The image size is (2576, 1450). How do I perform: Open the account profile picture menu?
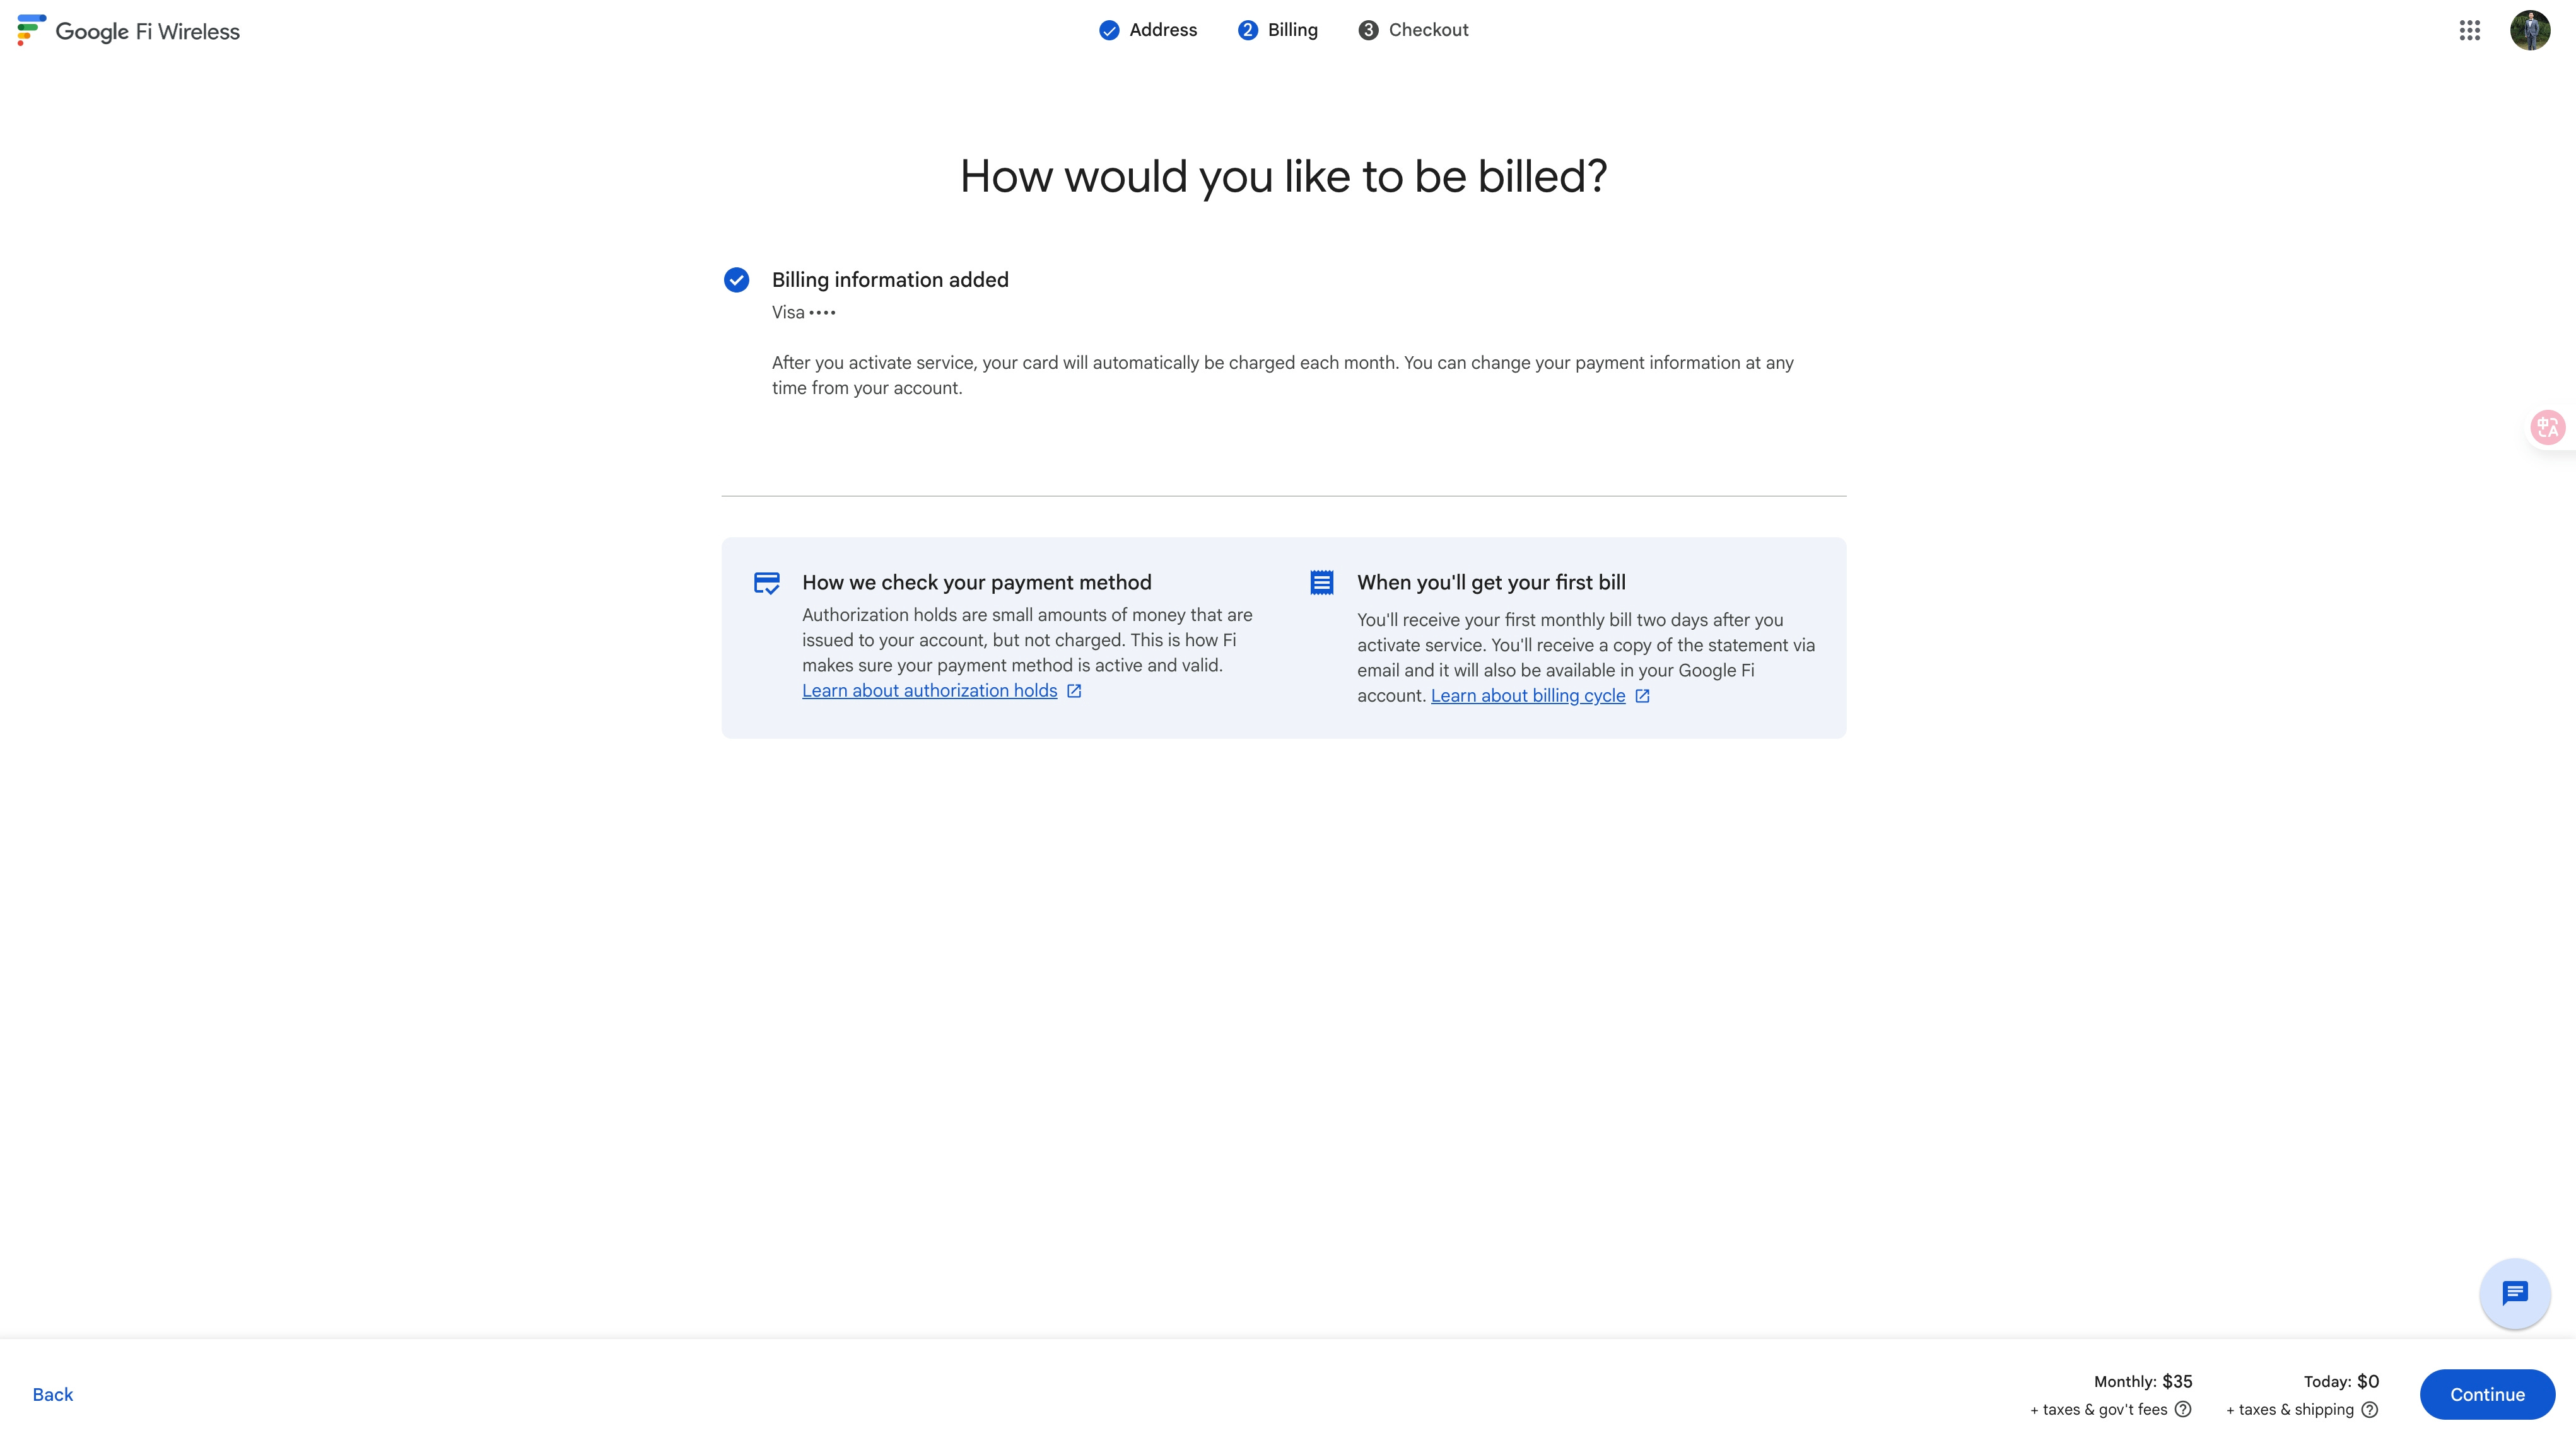[2530, 30]
